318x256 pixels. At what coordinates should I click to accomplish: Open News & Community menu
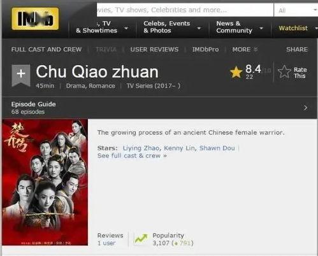point(240,27)
